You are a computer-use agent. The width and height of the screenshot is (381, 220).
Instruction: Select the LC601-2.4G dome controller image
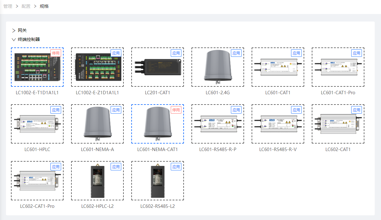[218, 67]
